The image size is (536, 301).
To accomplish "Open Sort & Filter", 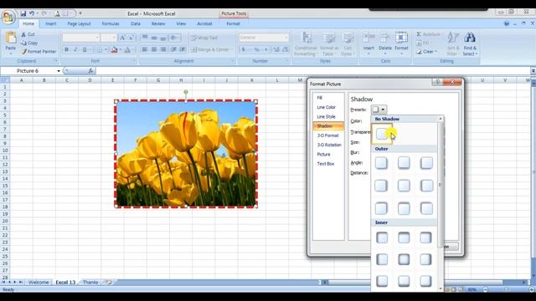I will point(453,44).
